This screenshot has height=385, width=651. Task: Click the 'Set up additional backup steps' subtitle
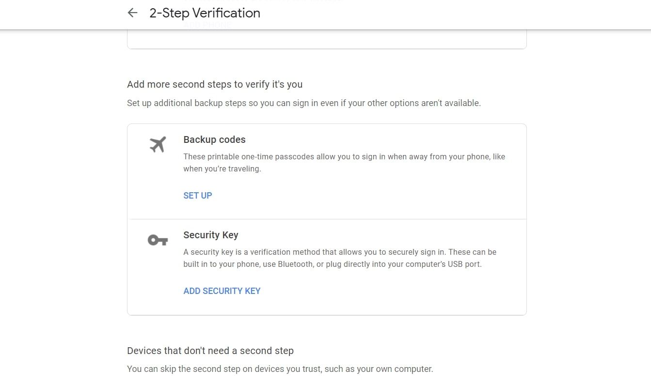[x=304, y=103]
